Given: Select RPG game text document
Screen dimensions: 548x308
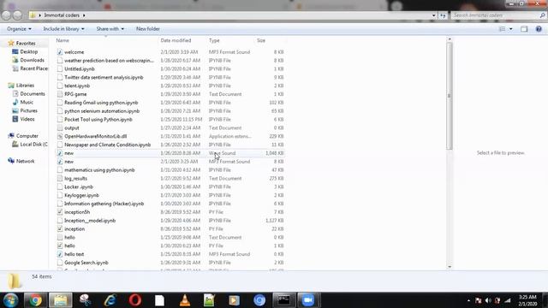Looking at the screenshot, I should point(75,94).
